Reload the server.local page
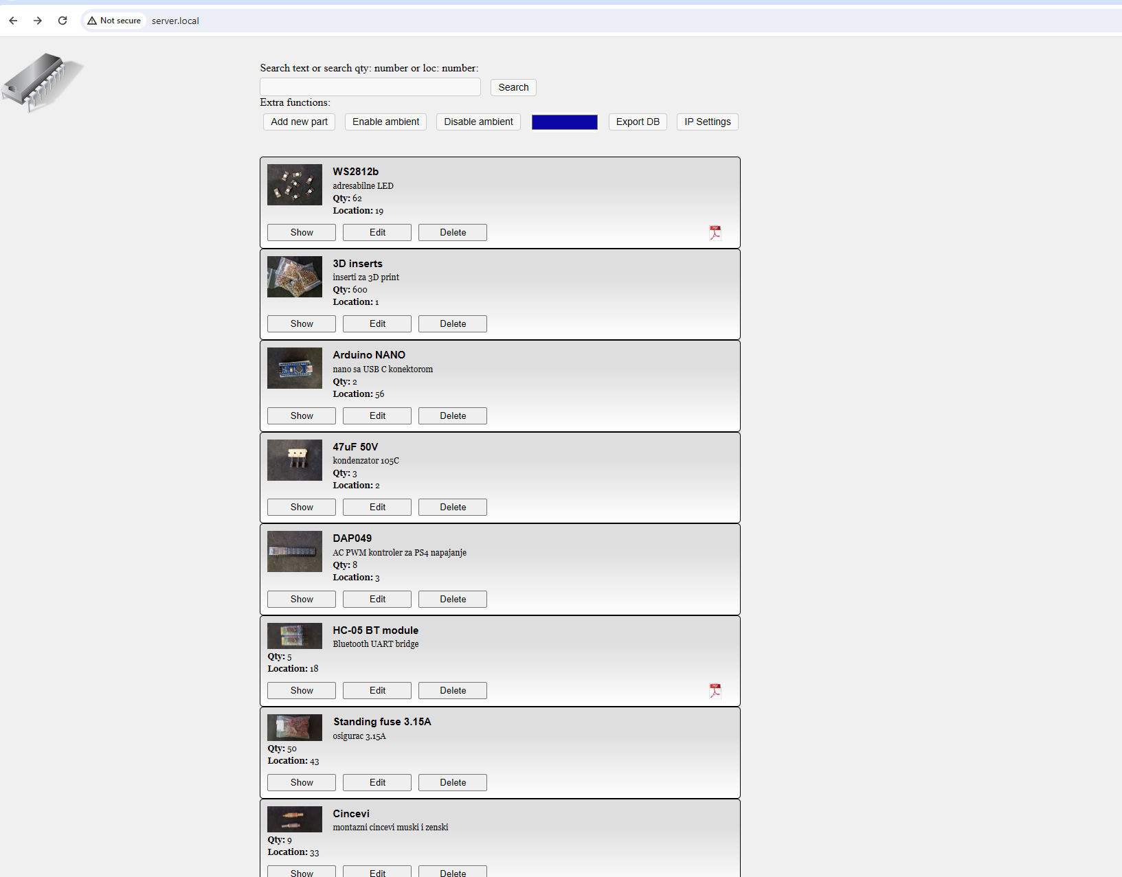 [x=63, y=21]
